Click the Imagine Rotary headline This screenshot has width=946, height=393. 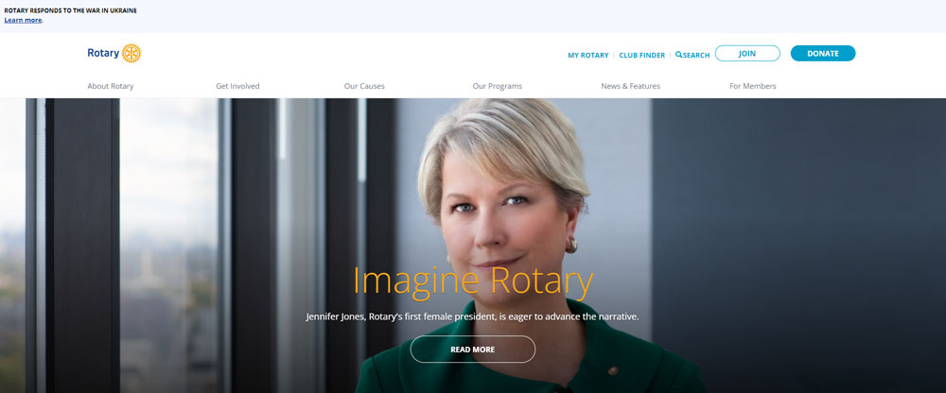coord(473,282)
